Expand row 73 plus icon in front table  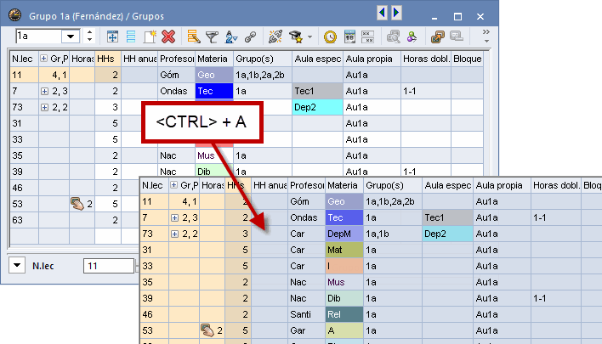[x=174, y=234]
